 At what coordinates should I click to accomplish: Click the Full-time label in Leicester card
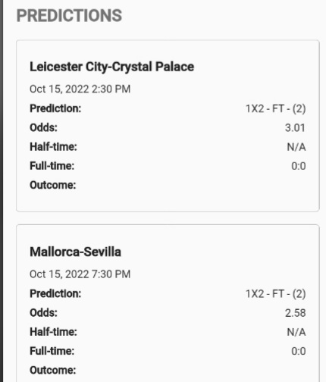[x=52, y=166]
